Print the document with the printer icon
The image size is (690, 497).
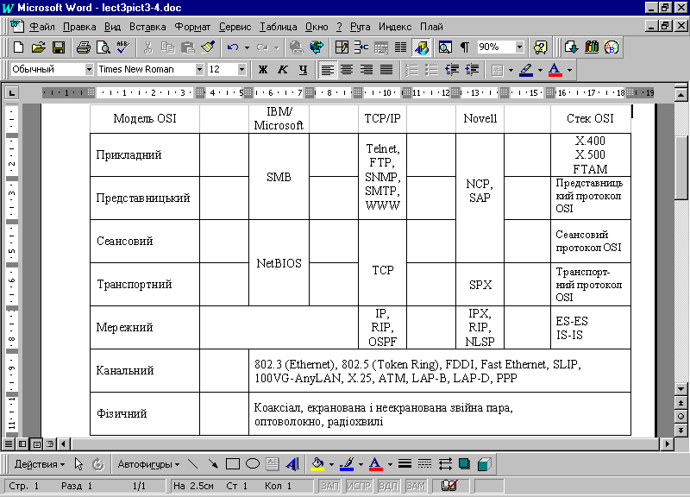point(83,47)
